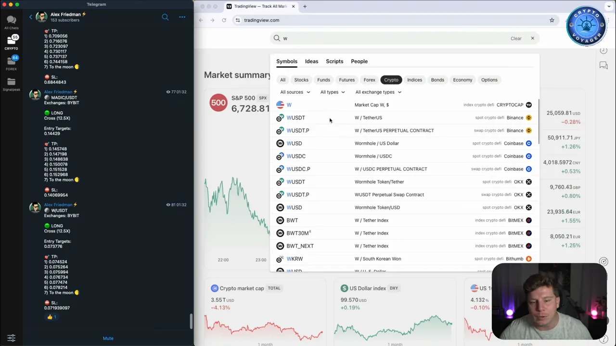The width and height of the screenshot is (616, 346).
Task: Open a new browser tab
Action: click(x=305, y=6)
